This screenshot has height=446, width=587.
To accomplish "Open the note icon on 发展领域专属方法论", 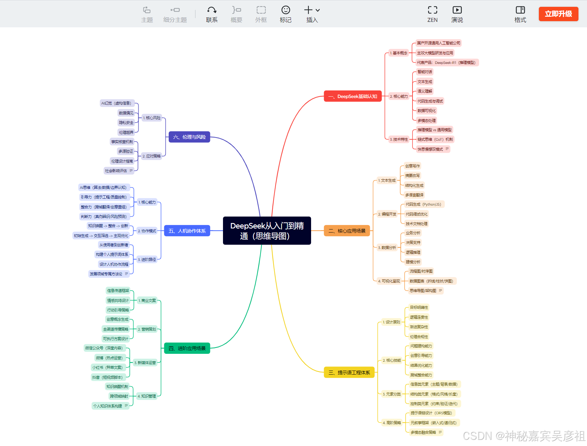I will click(x=126, y=274).
